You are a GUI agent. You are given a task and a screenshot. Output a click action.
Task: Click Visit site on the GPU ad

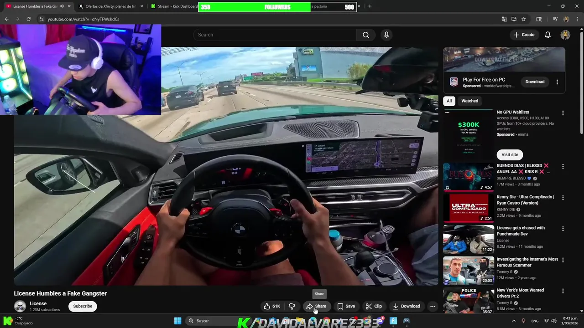510,154
